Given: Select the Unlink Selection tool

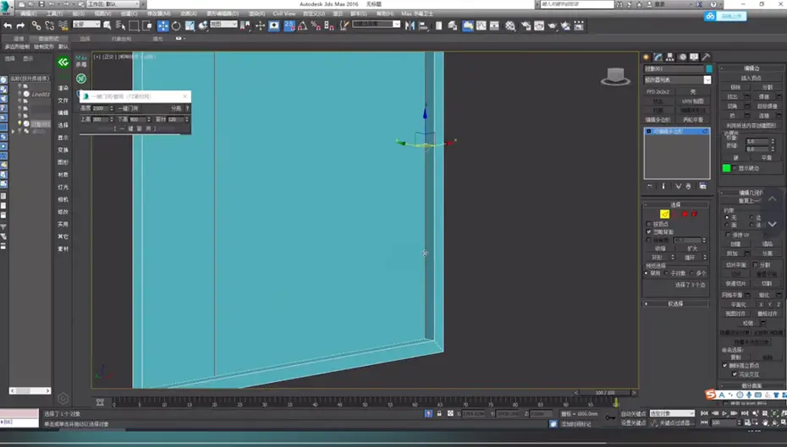Looking at the screenshot, I should pos(49,25).
